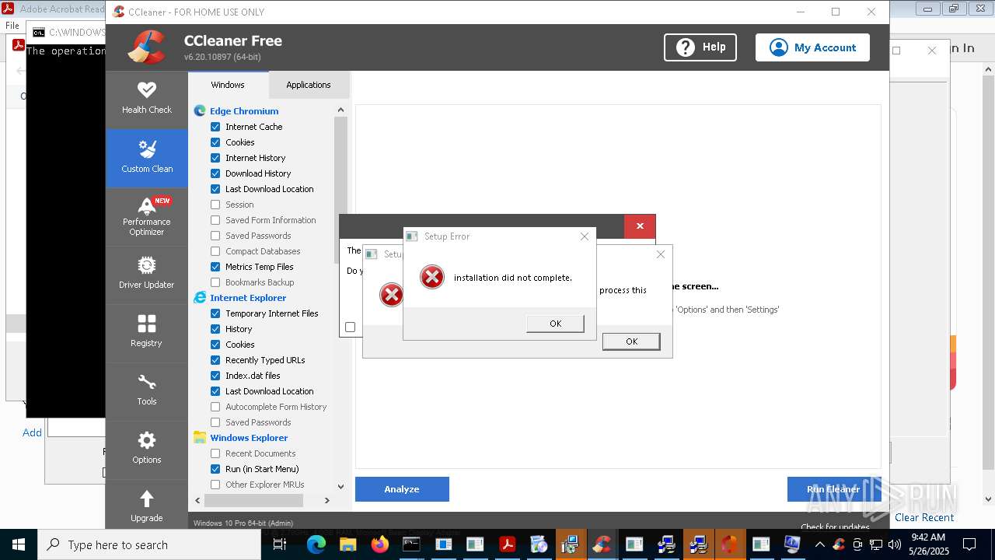Enable Autocomplete Form History checkbox
Screen dimensions: 995x560
(x=215, y=407)
